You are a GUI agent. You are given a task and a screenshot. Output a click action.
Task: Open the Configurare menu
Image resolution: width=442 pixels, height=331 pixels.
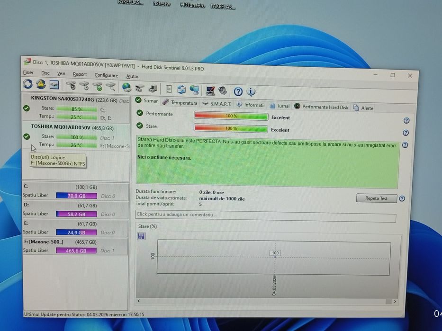[x=106, y=75]
